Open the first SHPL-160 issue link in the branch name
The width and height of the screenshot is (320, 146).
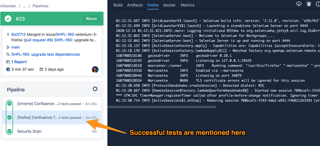click(65, 34)
